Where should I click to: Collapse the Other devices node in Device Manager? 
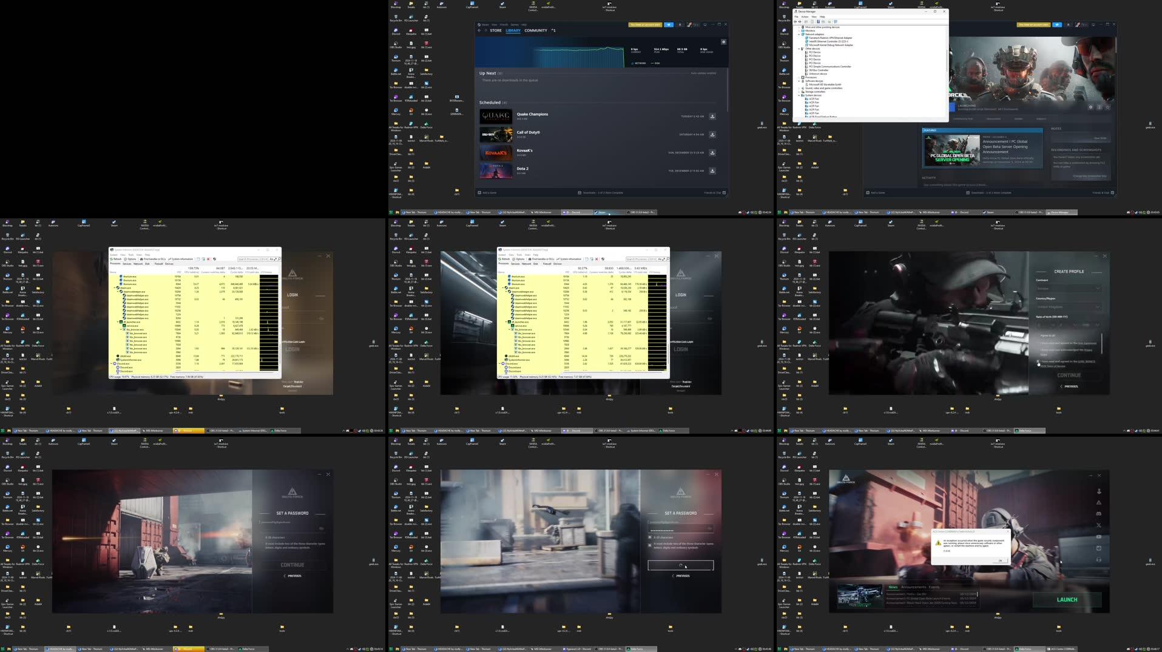coord(799,49)
